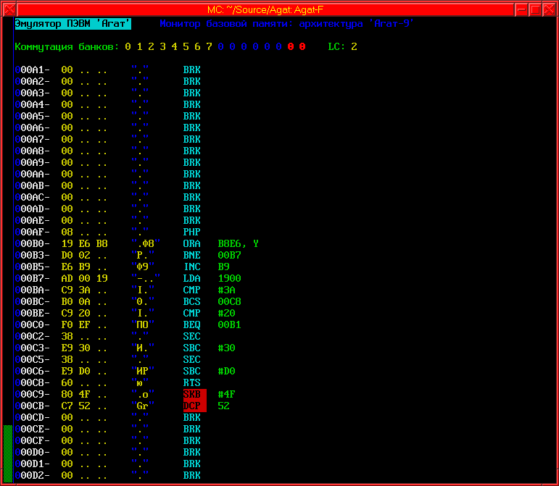Select memory address 00B0 line
This screenshot has width=559, height=486.
pyautogui.click(x=35, y=243)
